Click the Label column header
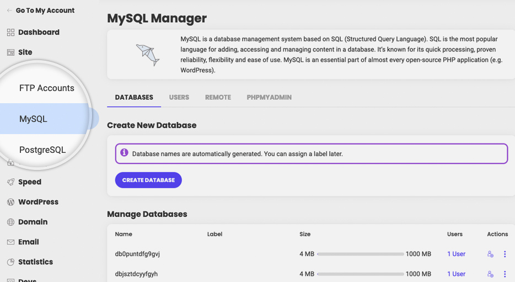Viewport: 515px width, 282px height. point(215,234)
